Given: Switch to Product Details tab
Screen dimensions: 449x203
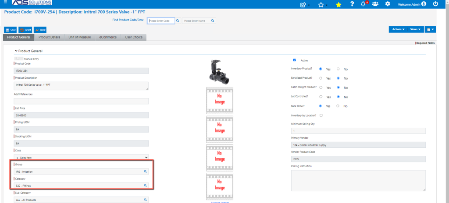Looking at the screenshot, I should (50, 37).
